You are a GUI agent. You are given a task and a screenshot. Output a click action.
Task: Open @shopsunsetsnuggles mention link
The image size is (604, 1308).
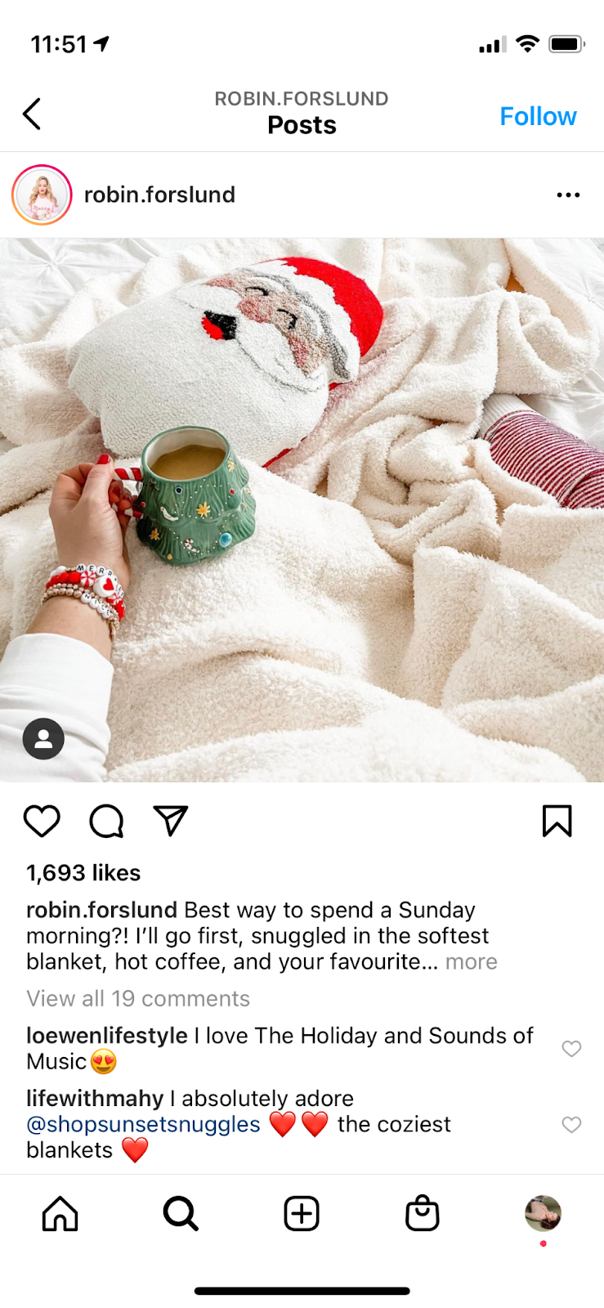point(143,1124)
